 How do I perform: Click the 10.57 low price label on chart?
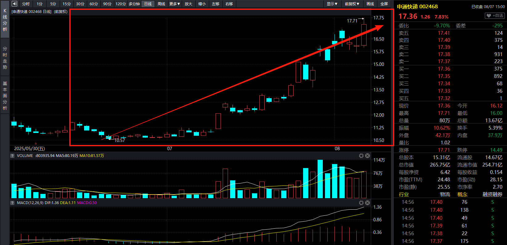pyautogui.click(x=120, y=140)
